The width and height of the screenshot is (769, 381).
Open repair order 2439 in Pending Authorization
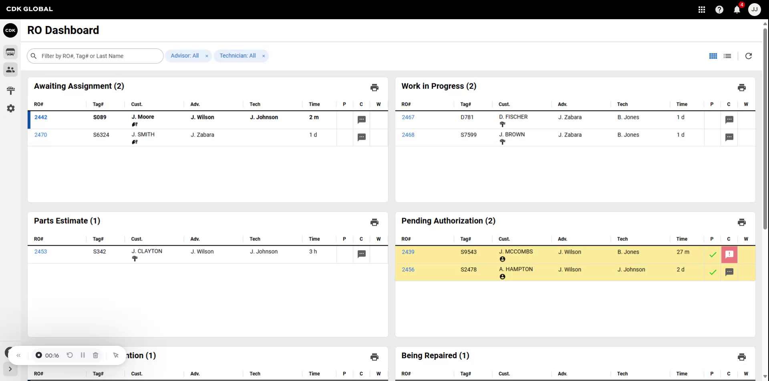click(408, 252)
